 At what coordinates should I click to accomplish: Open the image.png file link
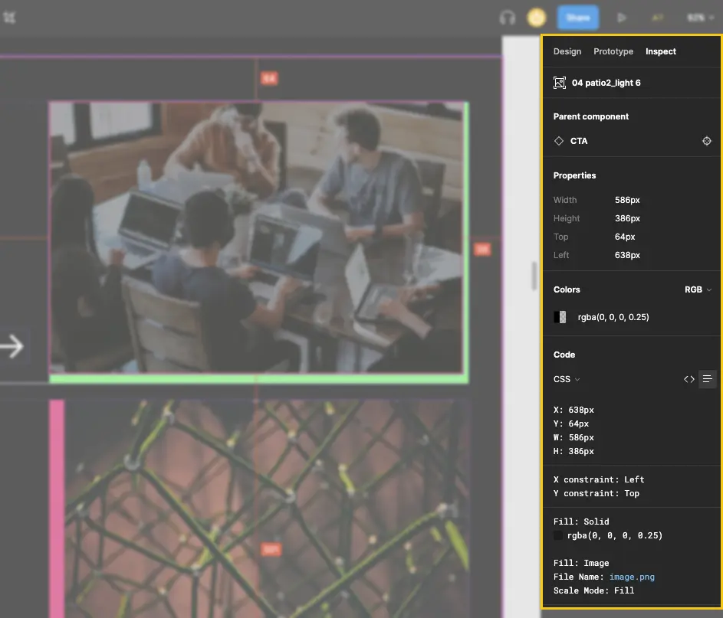pos(632,577)
